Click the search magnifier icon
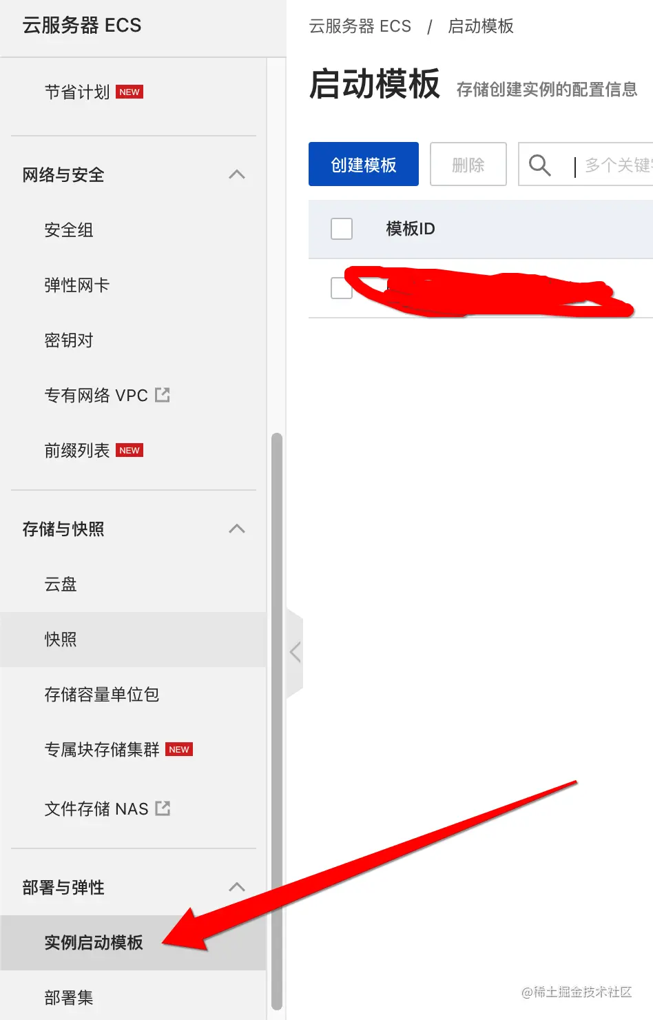This screenshot has width=653, height=1020. point(539,165)
